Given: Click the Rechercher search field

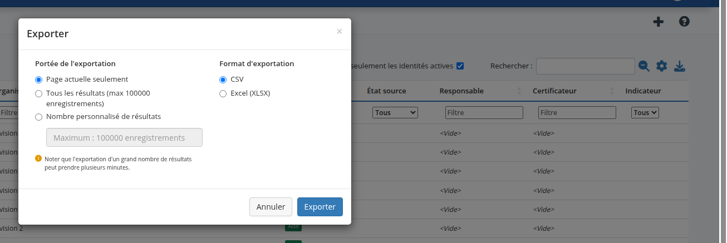Looking at the screenshot, I should click(x=585, y=66).
